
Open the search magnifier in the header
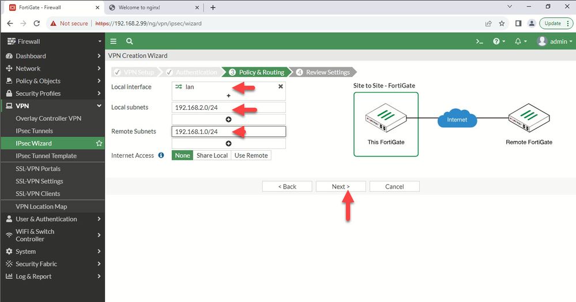coord(129,41)
